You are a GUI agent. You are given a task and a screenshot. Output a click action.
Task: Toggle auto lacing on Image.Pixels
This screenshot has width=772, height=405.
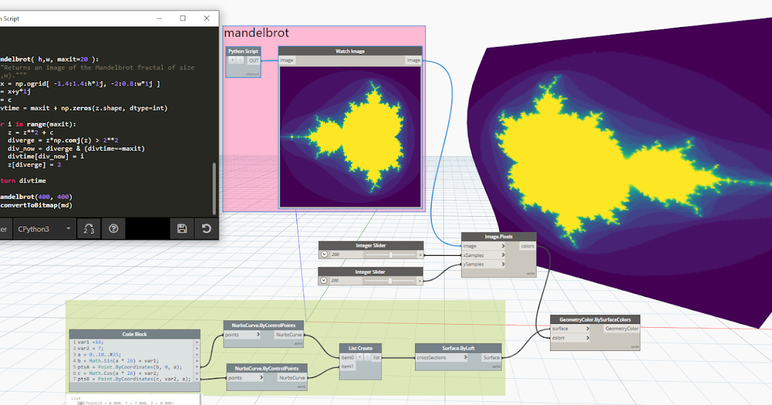pyautogui.click(x=531, y=273)
